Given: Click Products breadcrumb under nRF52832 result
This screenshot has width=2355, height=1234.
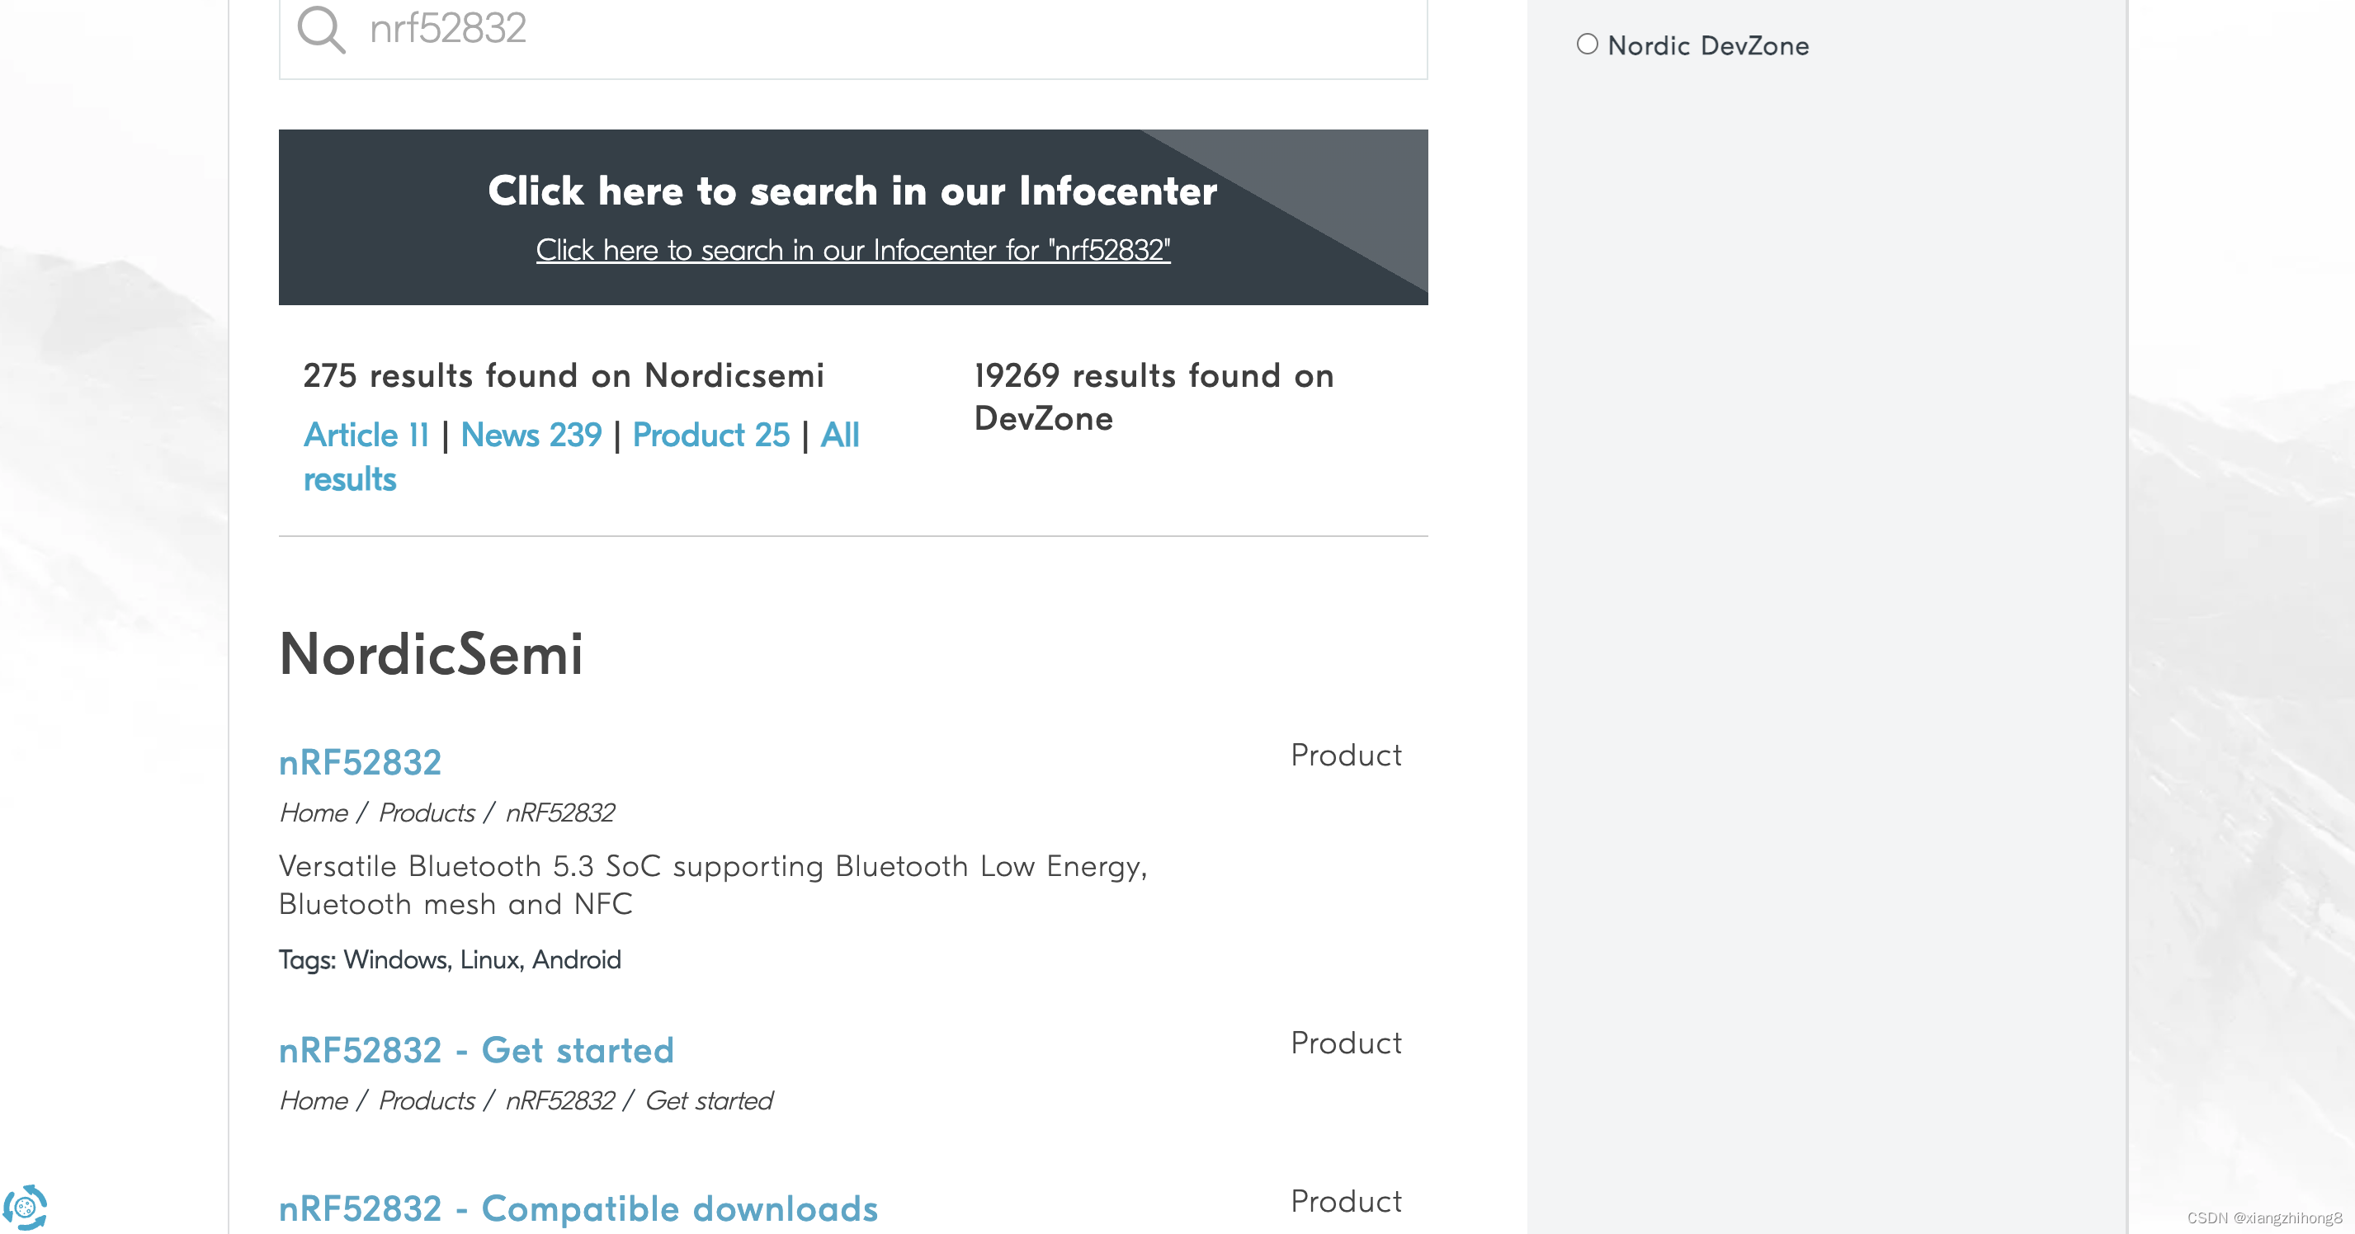Looking at the screenshot, I should pos(427,812).
